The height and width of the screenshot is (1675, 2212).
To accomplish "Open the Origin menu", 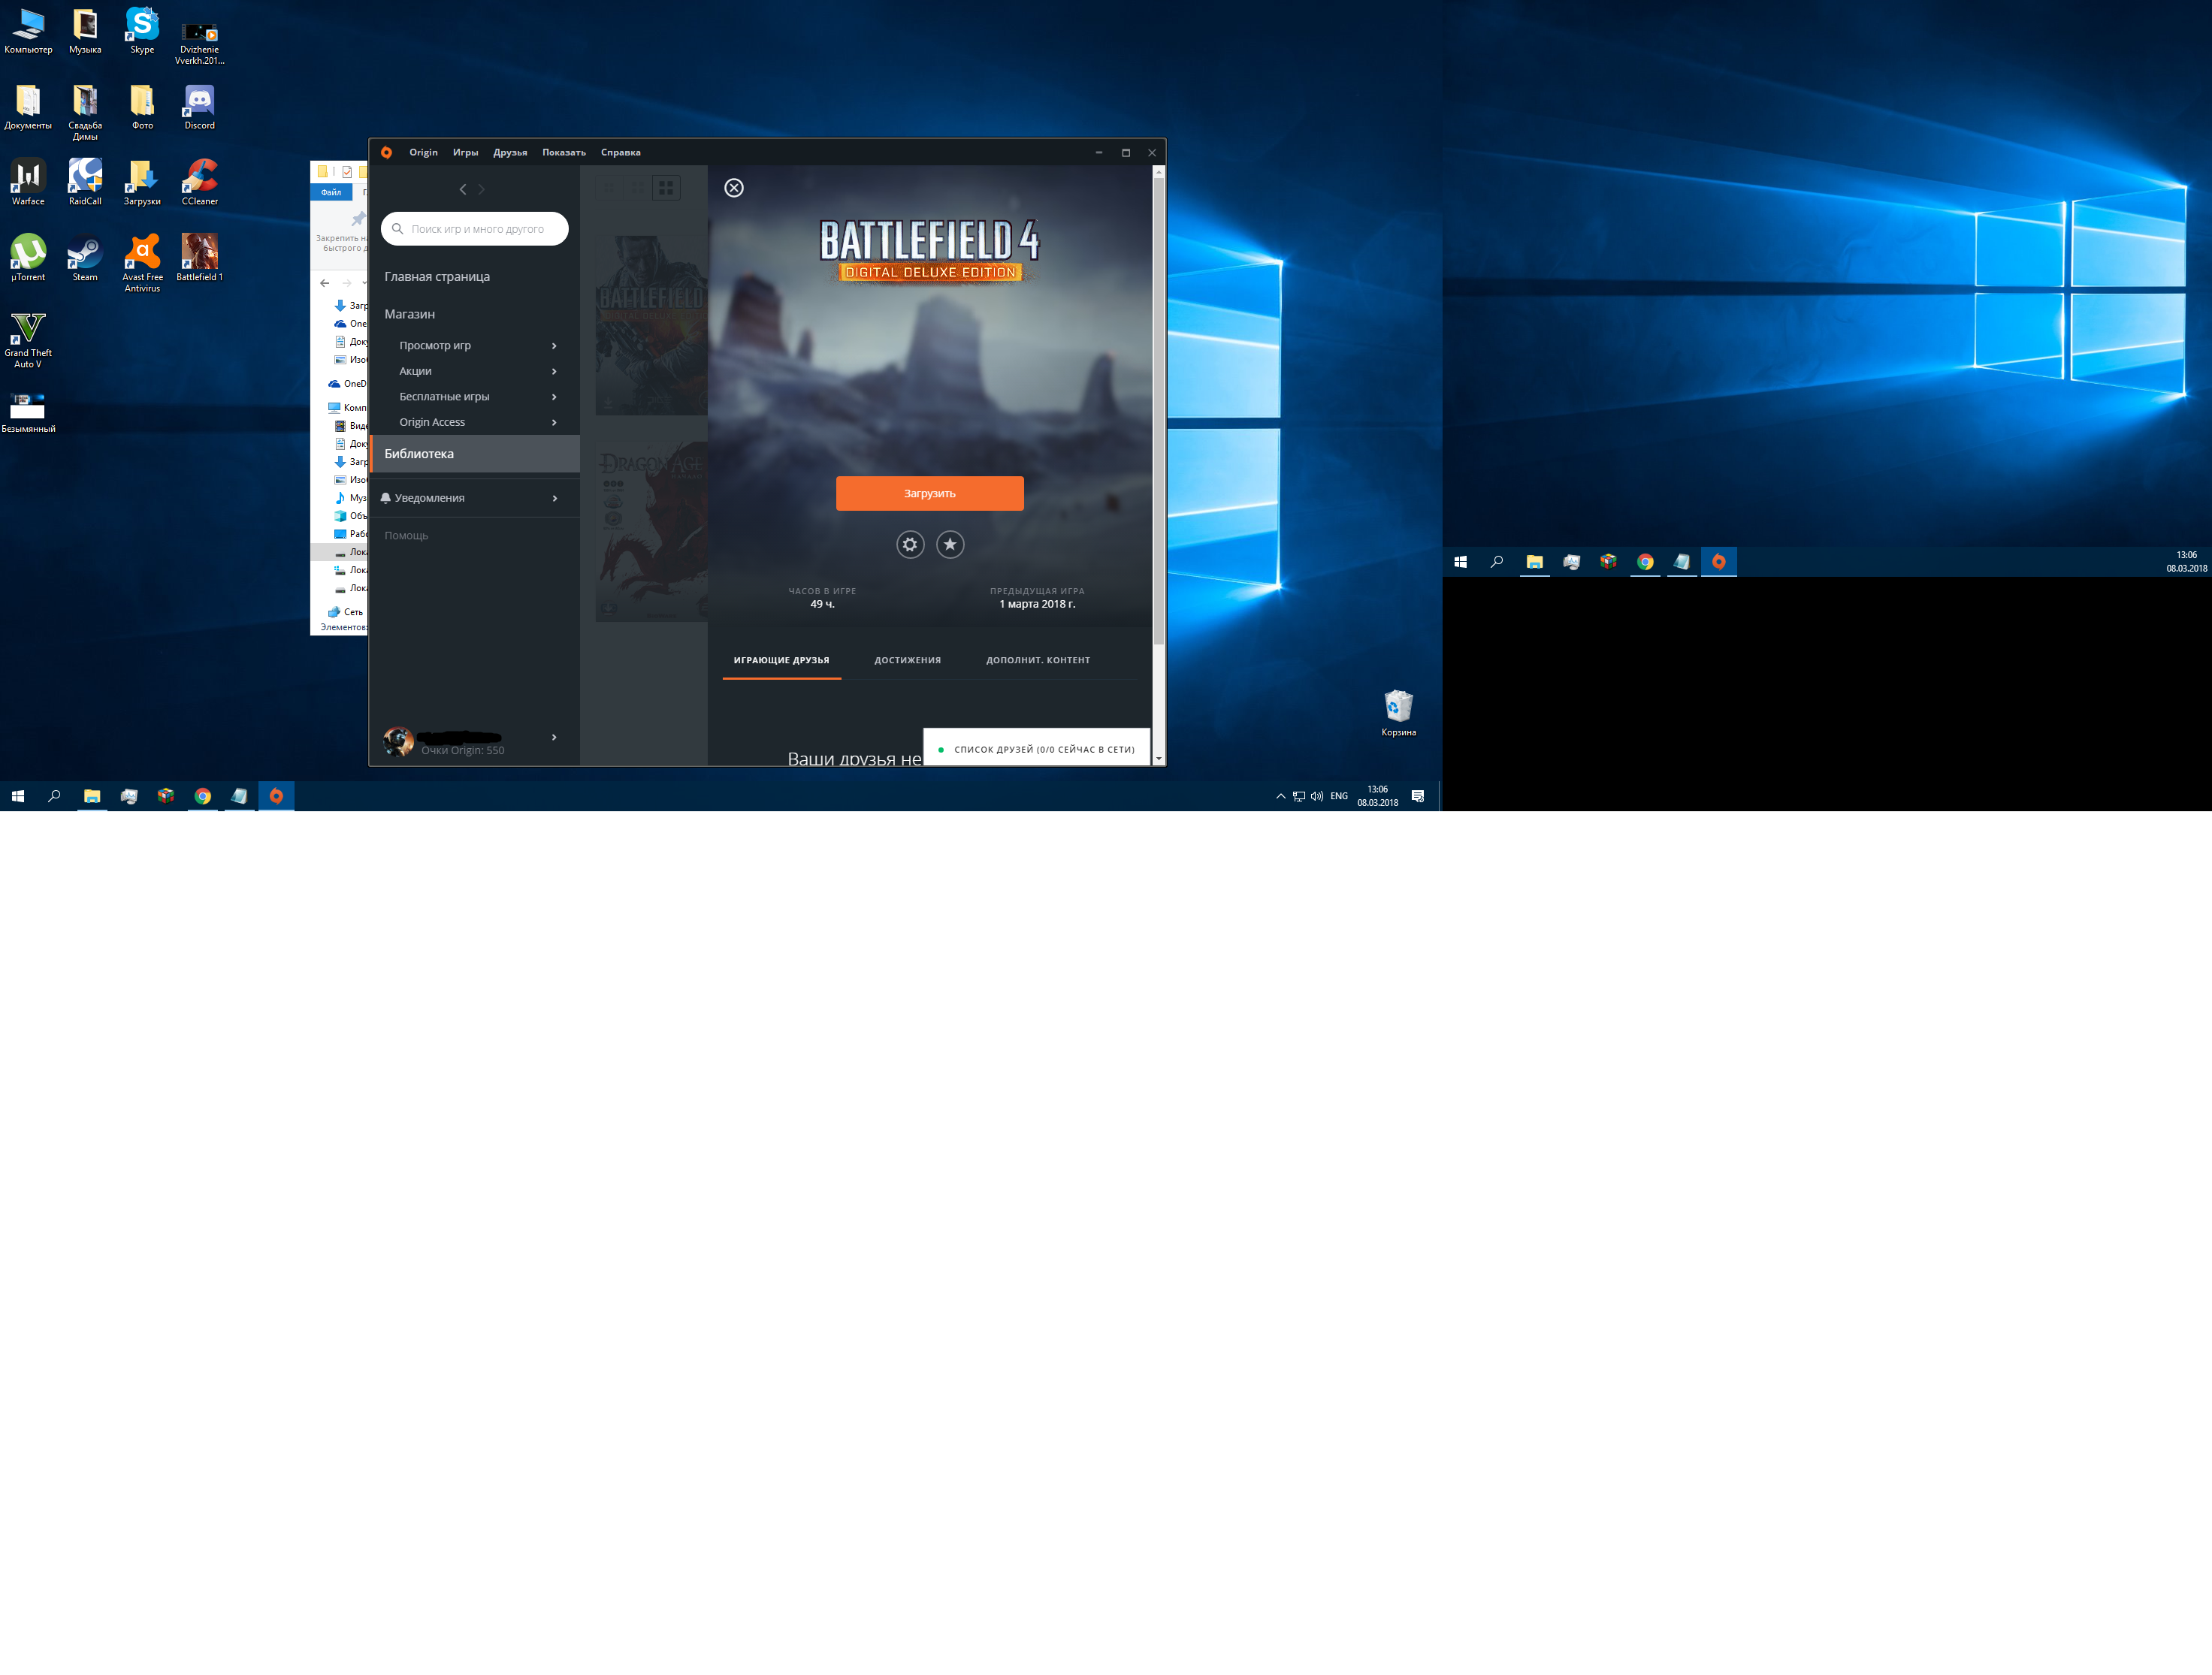I will pyautogui.click(x=423, y=153).
